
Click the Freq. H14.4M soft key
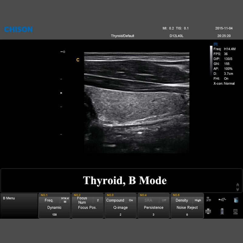pyautogui.click(x=54, y=200)
